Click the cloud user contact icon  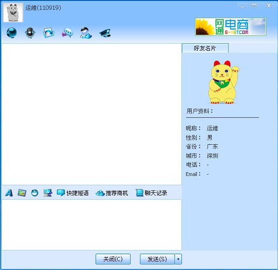[86, 33]
